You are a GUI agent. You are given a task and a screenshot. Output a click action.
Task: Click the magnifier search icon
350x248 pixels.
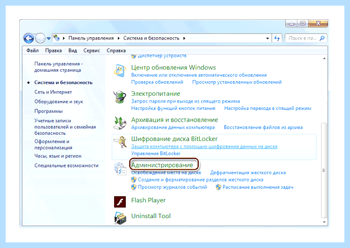click(x=322, y=38)
